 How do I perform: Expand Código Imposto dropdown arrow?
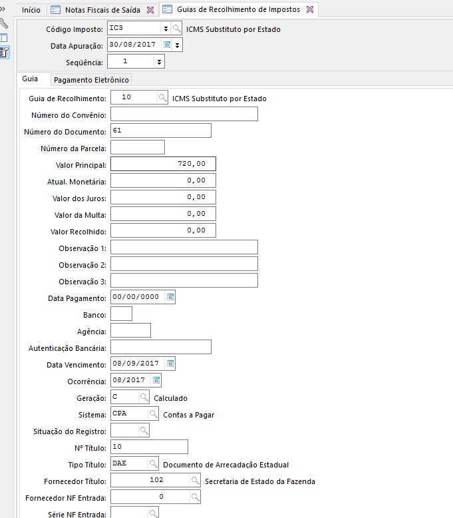(x=166, y=29)
